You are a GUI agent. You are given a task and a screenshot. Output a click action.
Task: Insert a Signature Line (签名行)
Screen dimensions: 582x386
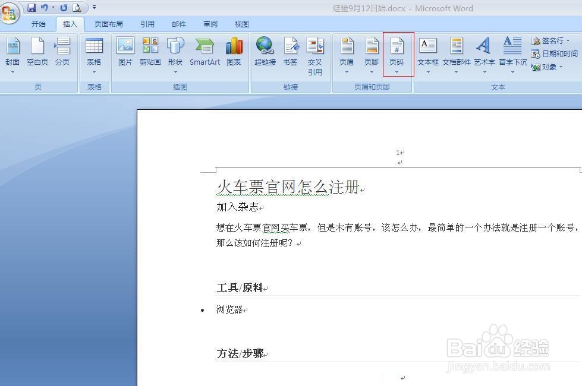552,40
